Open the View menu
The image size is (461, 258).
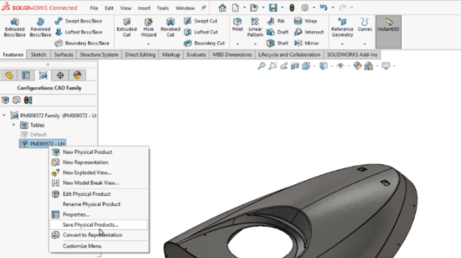125,8
